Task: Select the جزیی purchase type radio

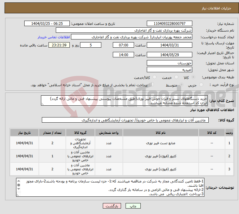Action: click(201, 84)
